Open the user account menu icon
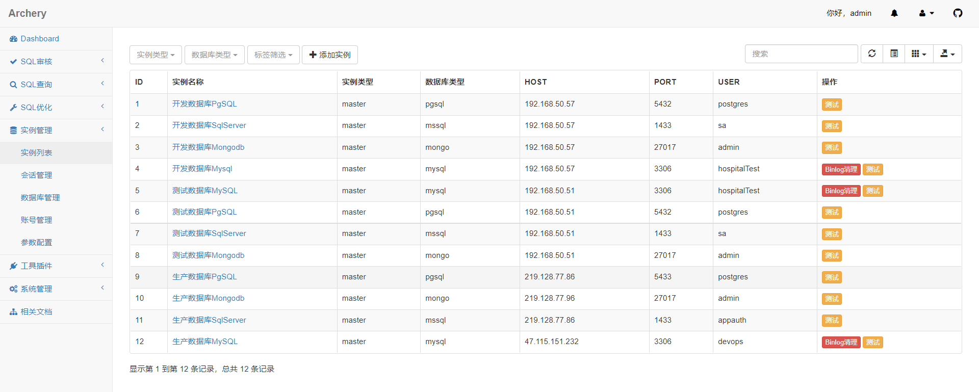The image size is (979, 392). coord(926,13)
